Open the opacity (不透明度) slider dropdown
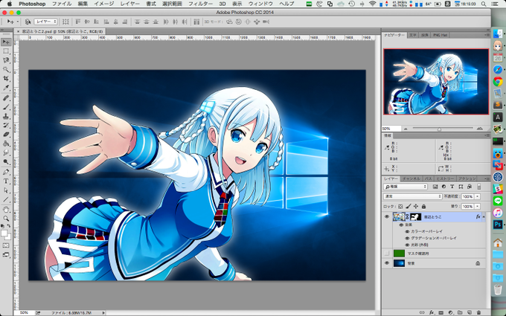The height and width of the screenshot is (316, 506). (478, 196)
